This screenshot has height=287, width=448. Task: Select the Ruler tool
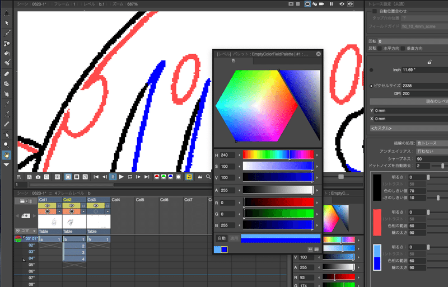pyautogui.click(x=7, y=124)
